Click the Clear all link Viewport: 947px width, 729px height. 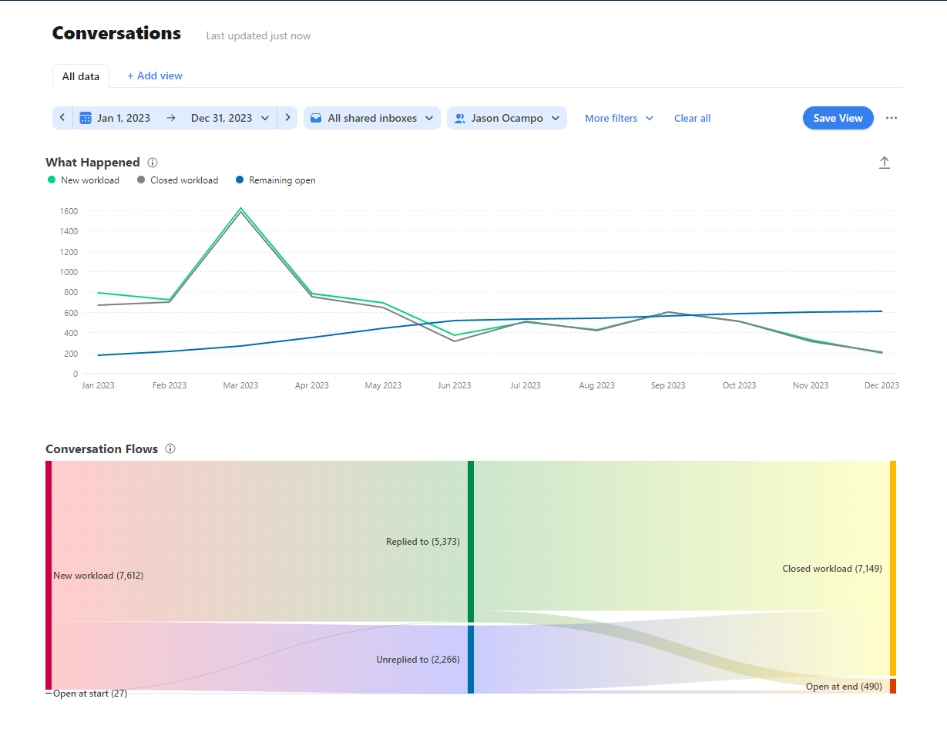692,118
